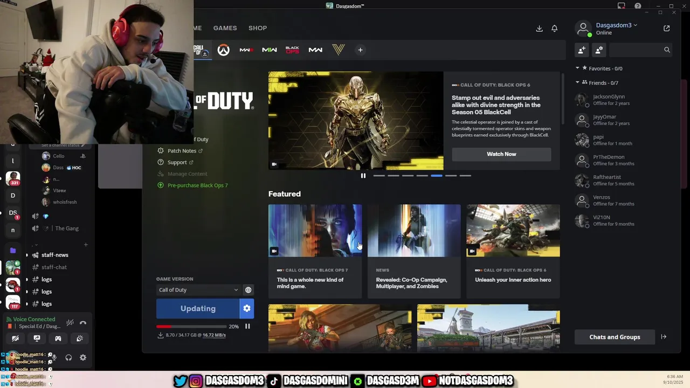Screen dimensions: 690x388
Task: Open the Vanguard V game icon
Action: coord(339,50)
